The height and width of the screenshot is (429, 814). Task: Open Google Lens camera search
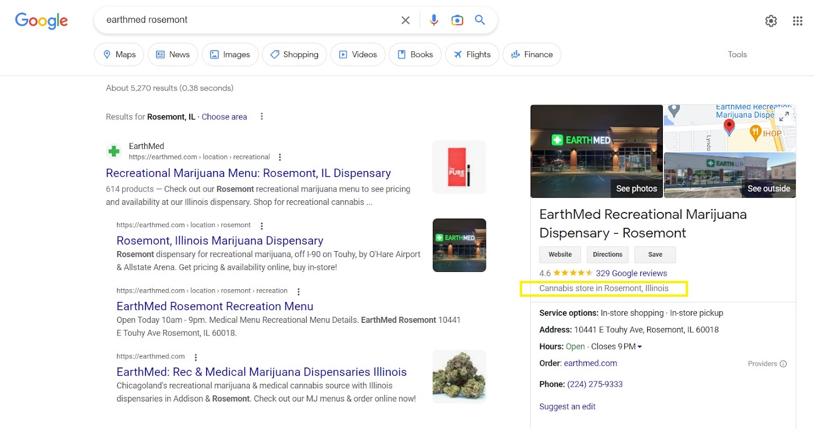(457, 20)
